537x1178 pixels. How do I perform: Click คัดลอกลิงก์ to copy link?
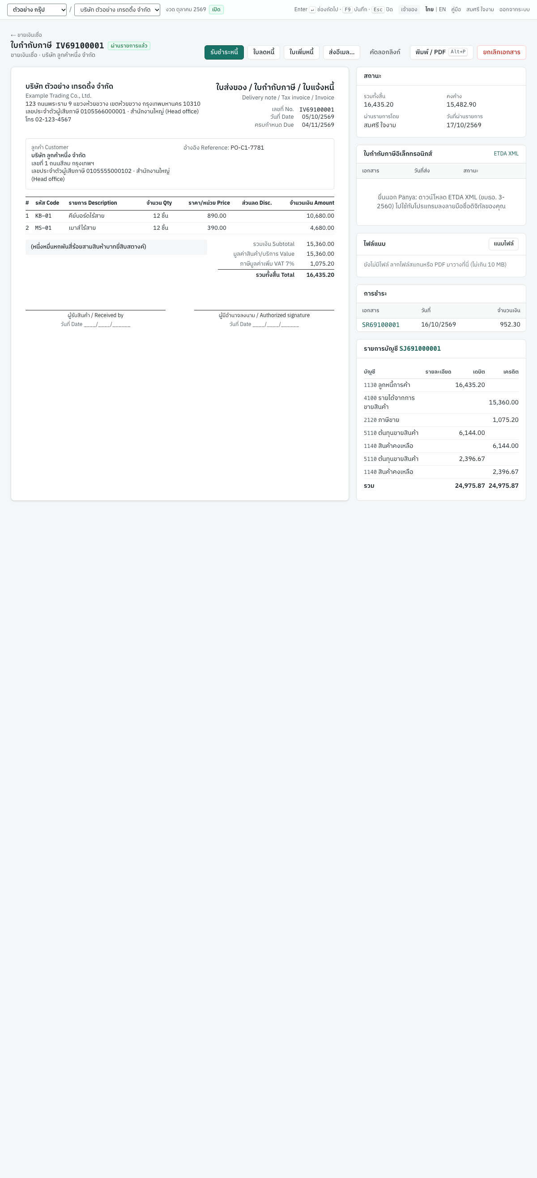click(x=385, y=52)
